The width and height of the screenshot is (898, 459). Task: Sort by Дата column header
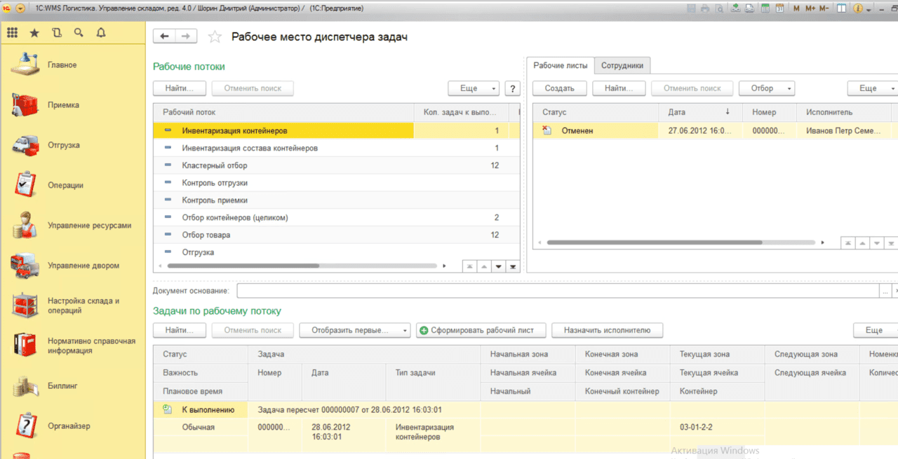700,112
